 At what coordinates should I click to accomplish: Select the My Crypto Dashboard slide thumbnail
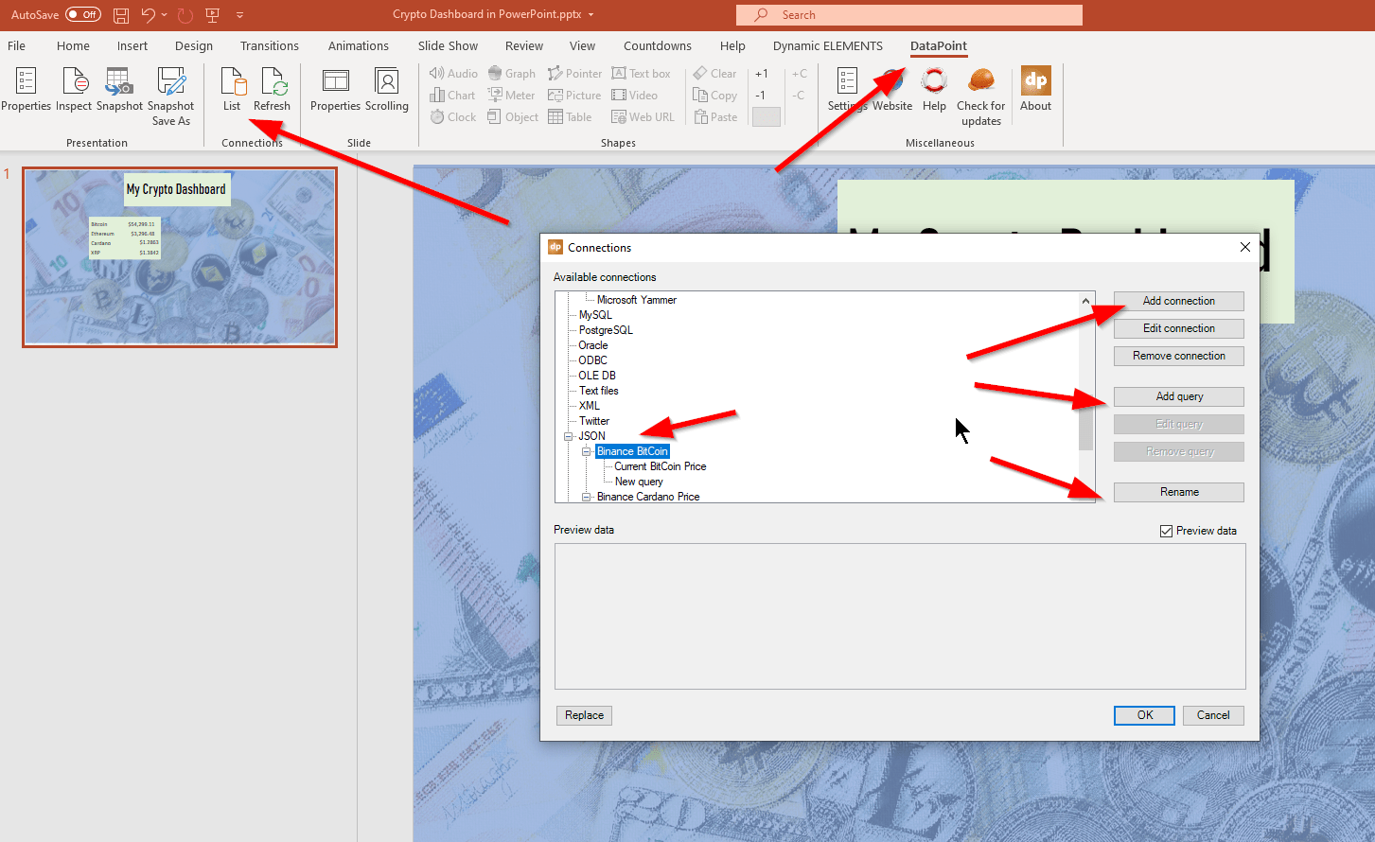pos(180,257)
